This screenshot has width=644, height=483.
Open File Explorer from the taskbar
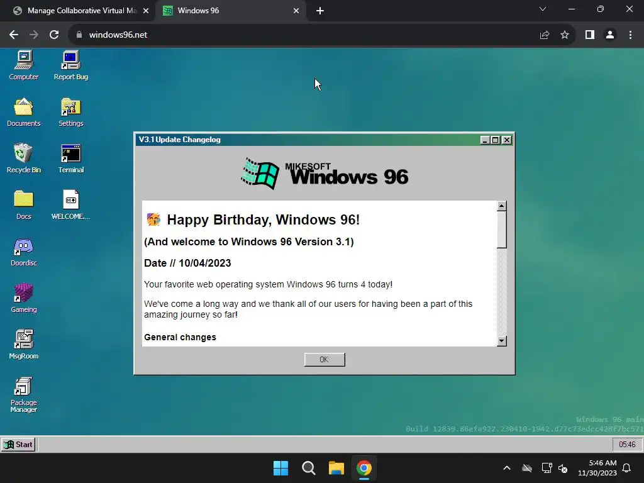[336, 468]
